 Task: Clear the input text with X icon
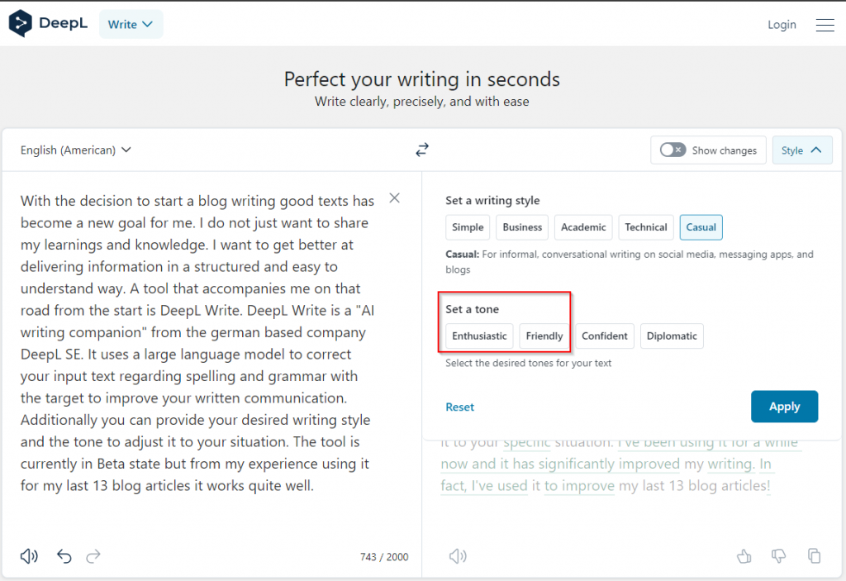tap(395, 198)
